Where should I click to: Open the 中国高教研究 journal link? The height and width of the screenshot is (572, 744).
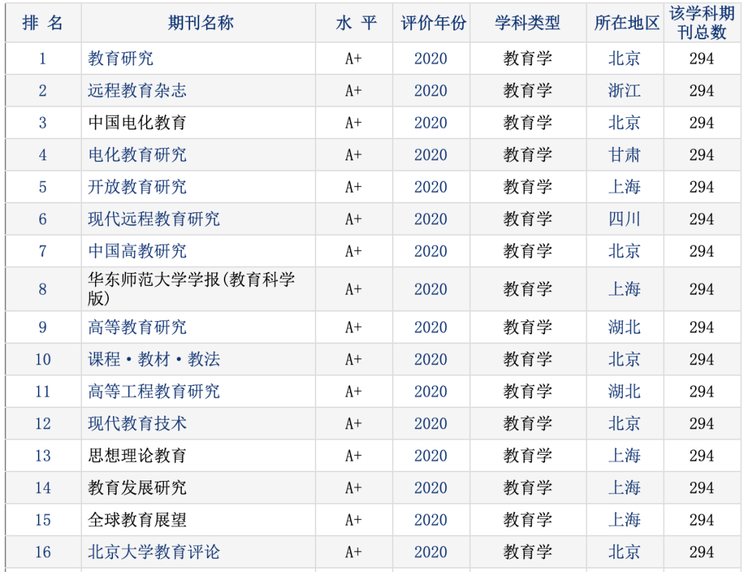click(137, 251)
